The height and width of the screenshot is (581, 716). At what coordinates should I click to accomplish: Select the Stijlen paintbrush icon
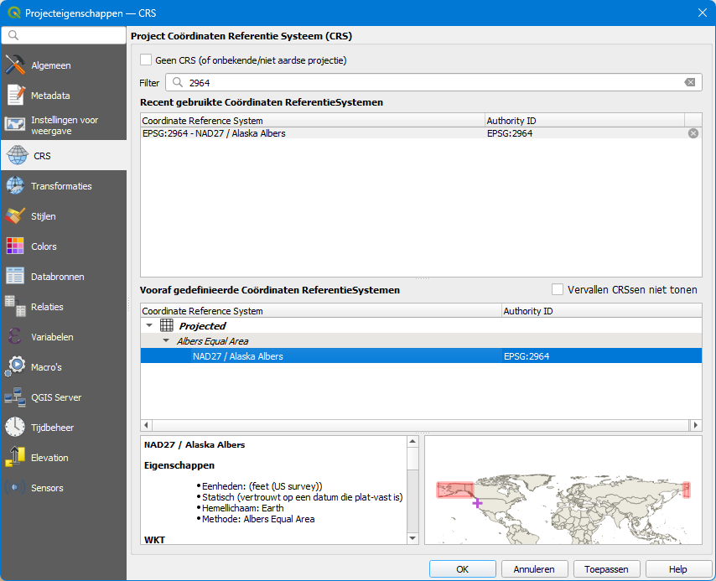[x=15, y=216]
